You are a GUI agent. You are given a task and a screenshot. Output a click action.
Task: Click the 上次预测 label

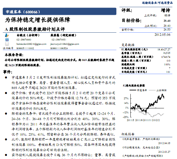point(151,26)
